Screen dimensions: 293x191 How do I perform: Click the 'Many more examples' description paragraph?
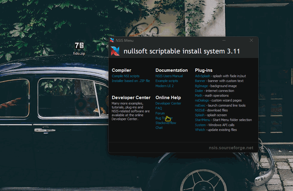tap(131, 111)
